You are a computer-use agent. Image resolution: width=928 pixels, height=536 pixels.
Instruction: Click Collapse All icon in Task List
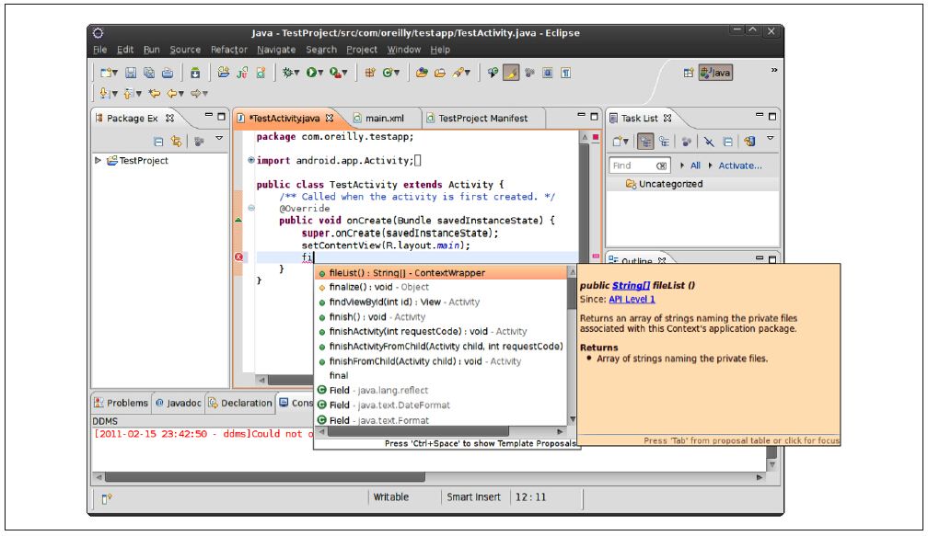[x=727, y=142]
